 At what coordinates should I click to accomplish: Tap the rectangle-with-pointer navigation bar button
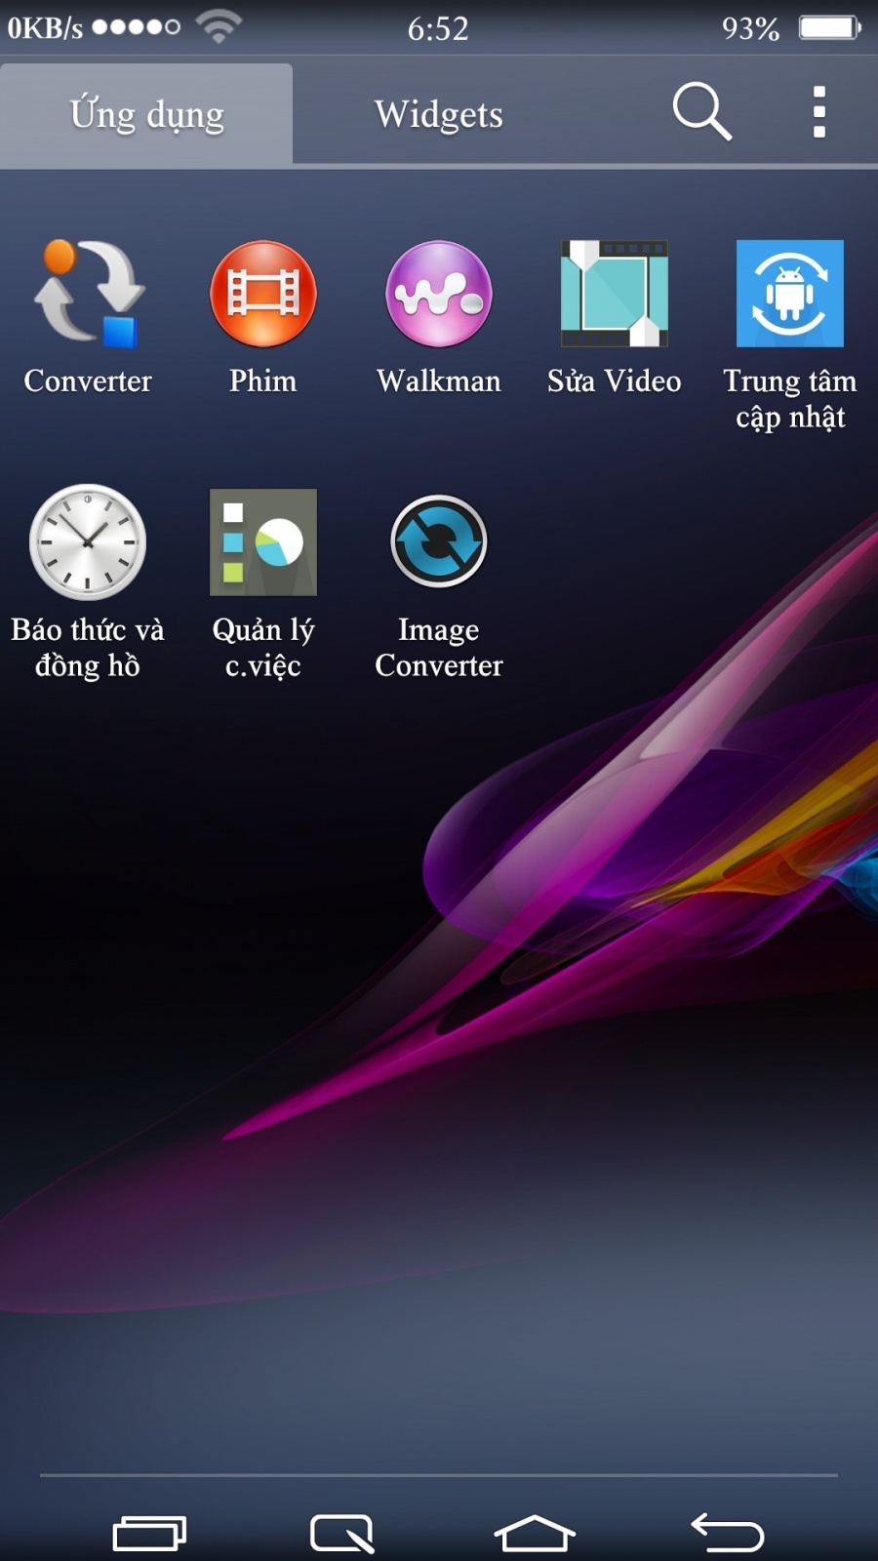[x=342, y=1533]
